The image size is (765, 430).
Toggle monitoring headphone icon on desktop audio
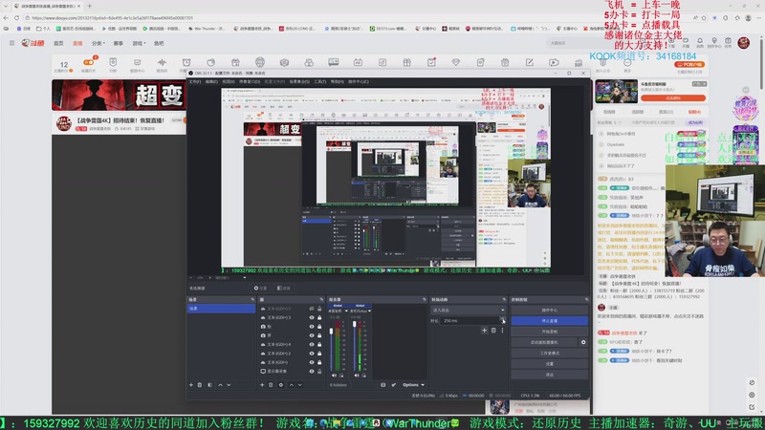pos(341,376)
